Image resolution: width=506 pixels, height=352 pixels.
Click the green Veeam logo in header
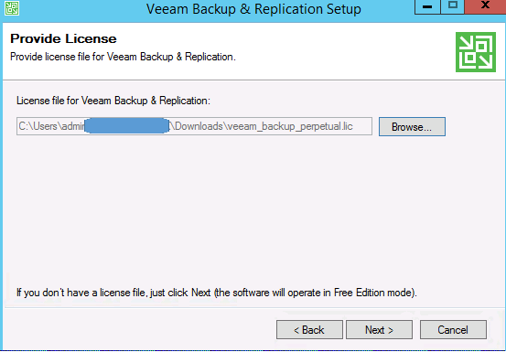476,52
